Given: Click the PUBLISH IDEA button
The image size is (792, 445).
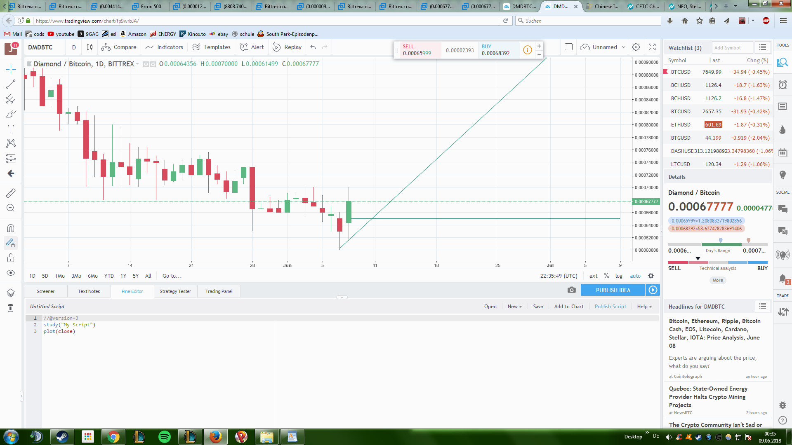Looking at the screenshot, I should 613,290.
